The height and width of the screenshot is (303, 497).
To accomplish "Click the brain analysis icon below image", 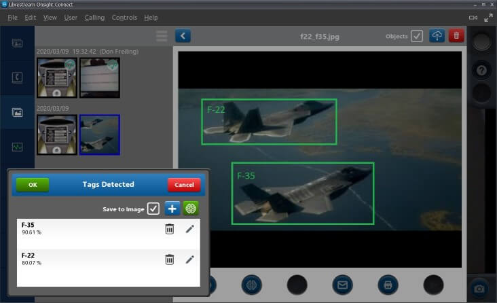I will [252, 285].
